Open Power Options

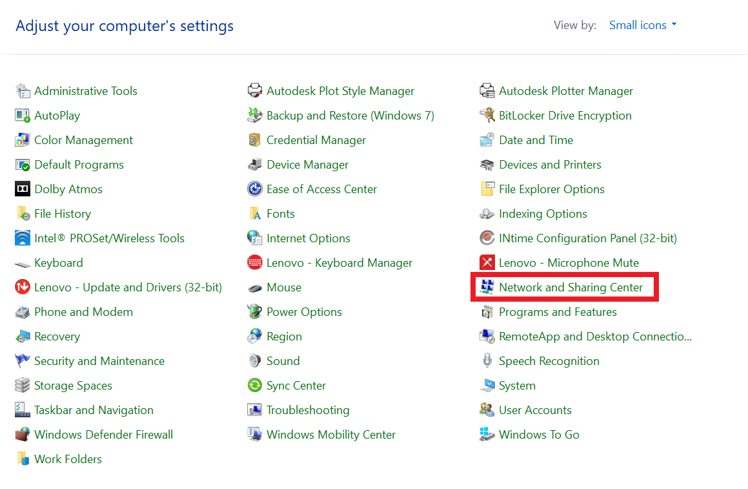[x=304, y=312]
